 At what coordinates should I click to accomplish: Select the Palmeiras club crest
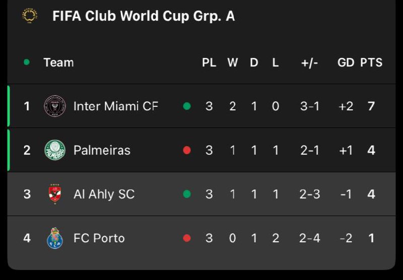[55, 150]
